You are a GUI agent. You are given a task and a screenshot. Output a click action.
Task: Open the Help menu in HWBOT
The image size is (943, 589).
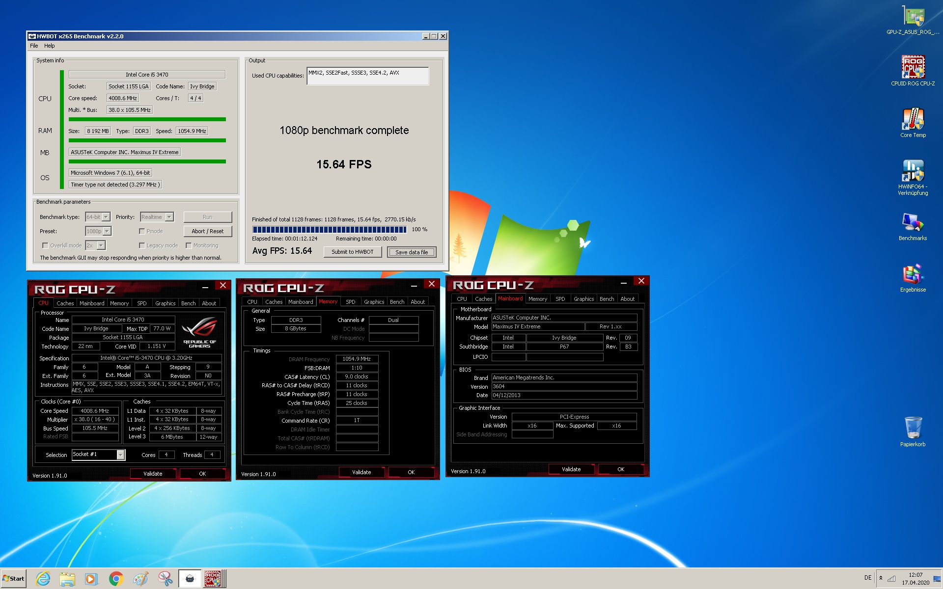50,46
